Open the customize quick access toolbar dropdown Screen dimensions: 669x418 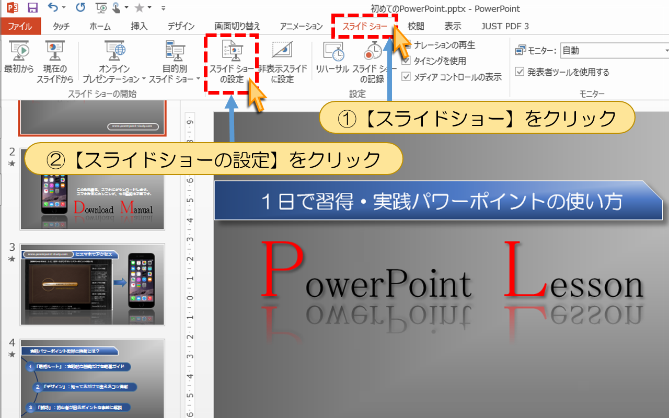164,8
